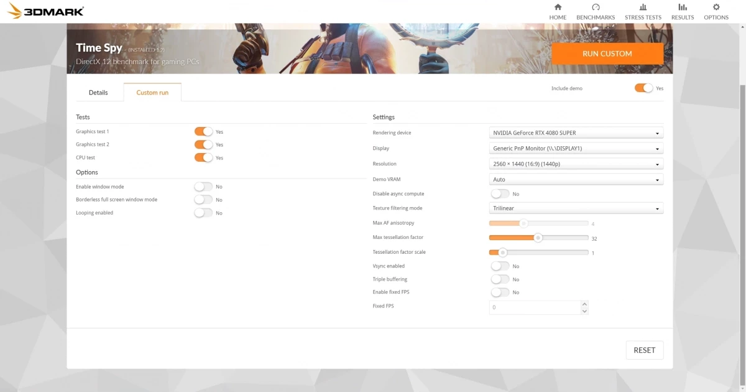Turn on Borderless full screen window mode

pos(203,200)
